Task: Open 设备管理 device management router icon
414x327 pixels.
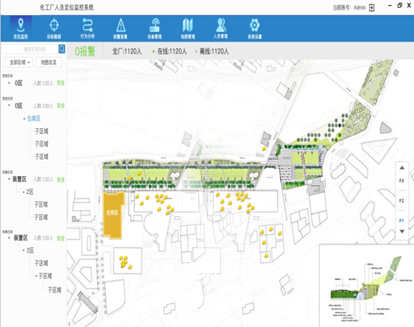Action: 155,28
